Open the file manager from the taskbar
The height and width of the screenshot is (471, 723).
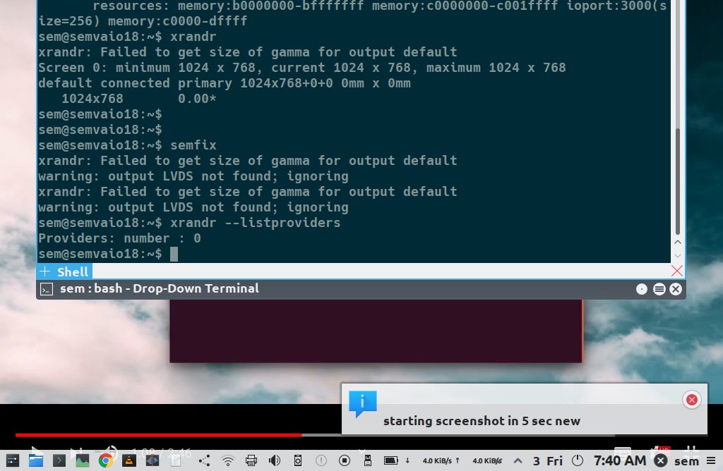pos(35,460)
